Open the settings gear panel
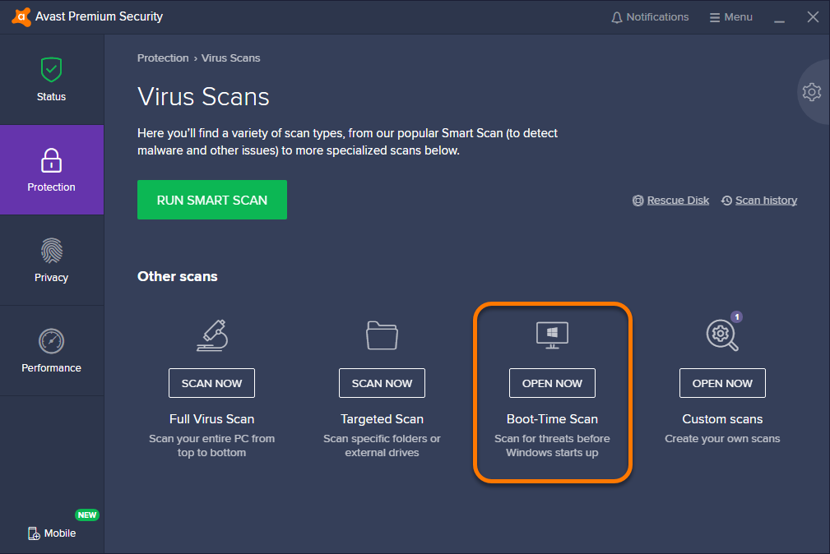 [x=811, y=92]
